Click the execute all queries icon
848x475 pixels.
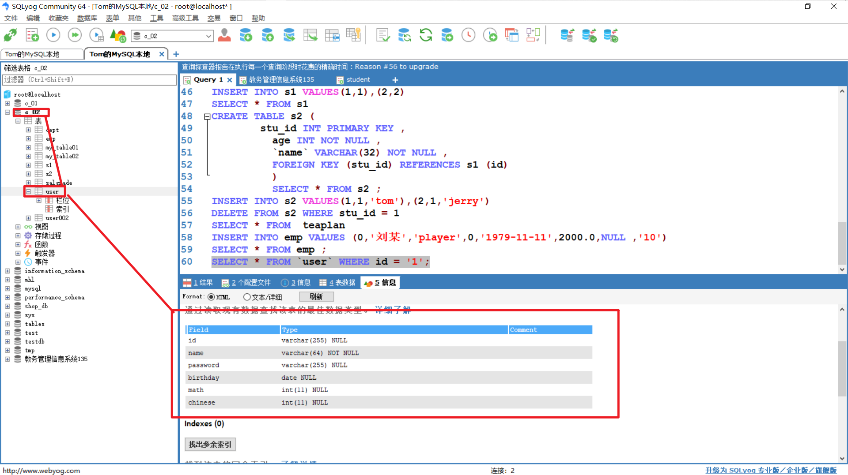tap(75, 35)
